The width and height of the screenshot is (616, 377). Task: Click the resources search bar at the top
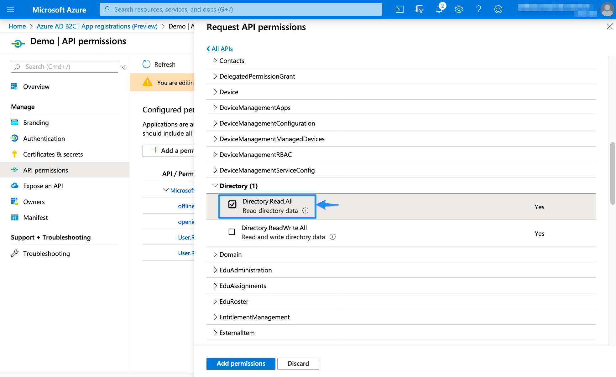(x=241, y=9)
